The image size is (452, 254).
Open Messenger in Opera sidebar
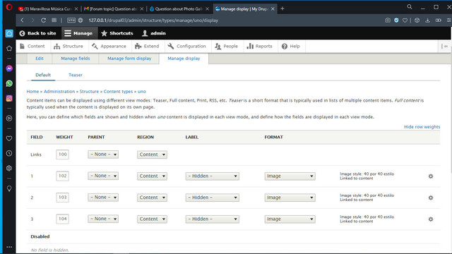(x=9, y=68)
